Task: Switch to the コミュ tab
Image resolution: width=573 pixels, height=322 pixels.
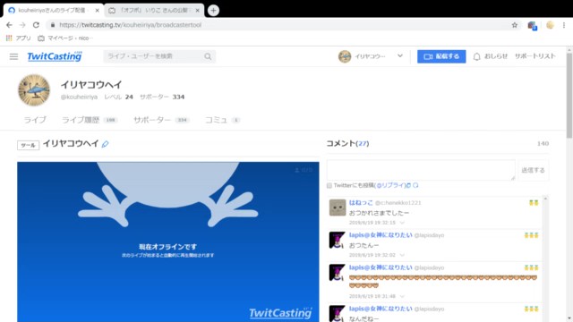Action: [222, 120]
